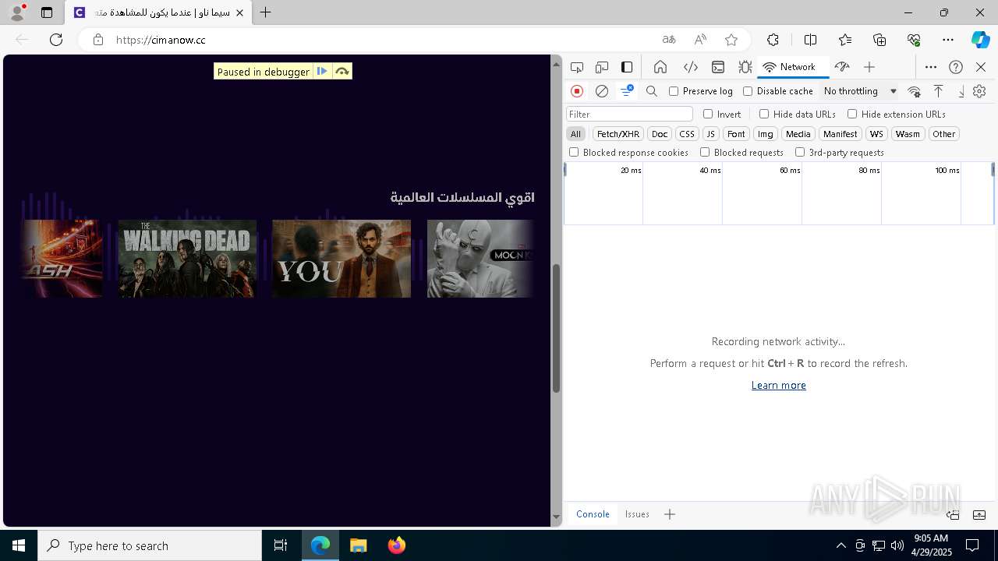Step over next function call in overlay

(x=342, y=71)
